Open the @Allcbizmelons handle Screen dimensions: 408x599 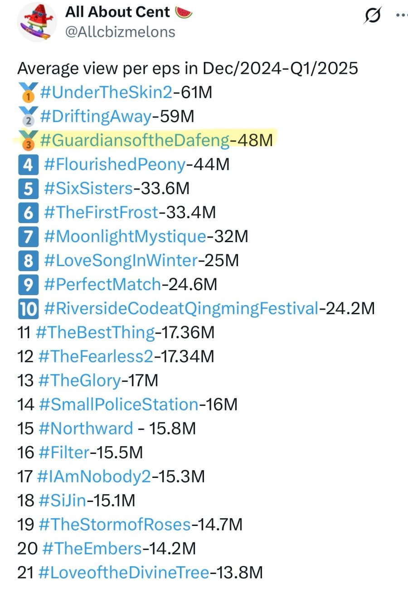click(x=120, y=32)
